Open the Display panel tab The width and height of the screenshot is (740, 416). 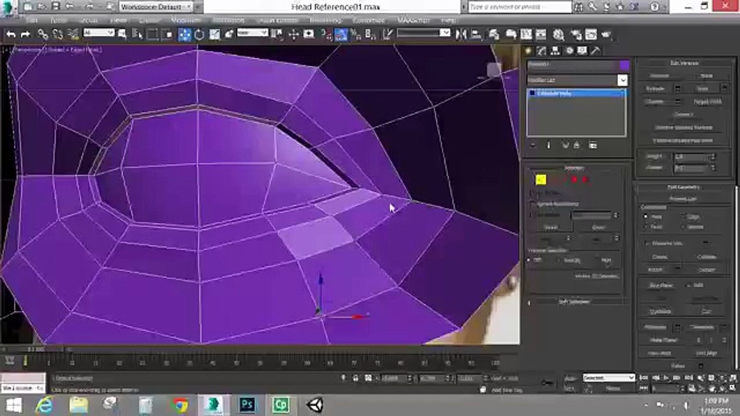(x=582, y=51)
